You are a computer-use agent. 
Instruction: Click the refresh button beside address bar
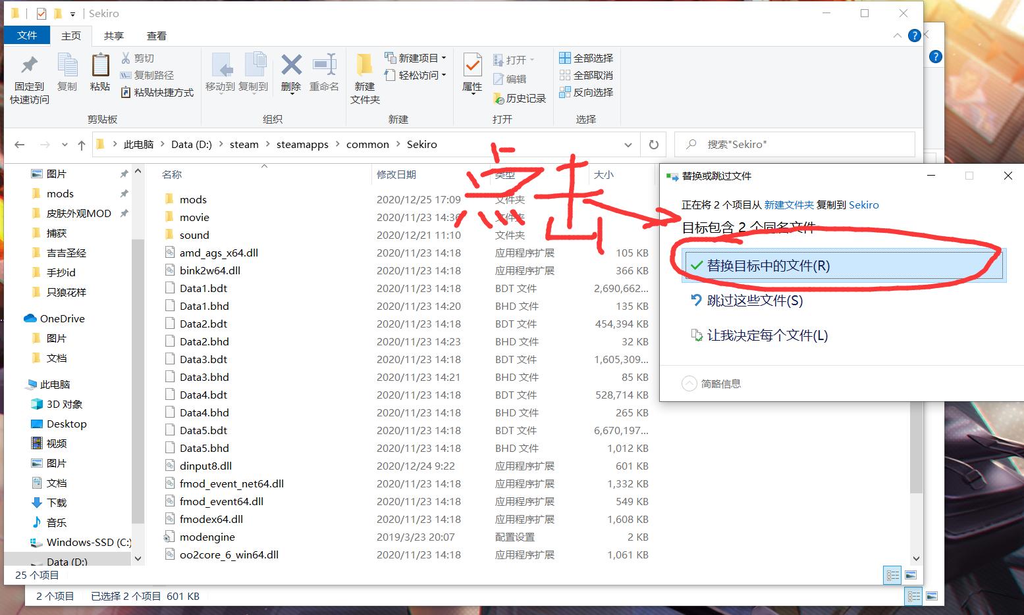pyautogui.click(x=653, y=145)
